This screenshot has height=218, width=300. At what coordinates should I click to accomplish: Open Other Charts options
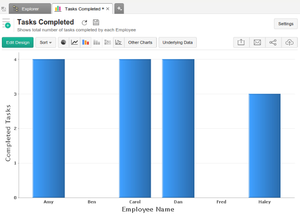coord(140,42)
